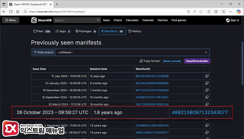Viewport: 244px width, 139px height.
Task: Switch to the Apps tab
Action: pos(63,31)
